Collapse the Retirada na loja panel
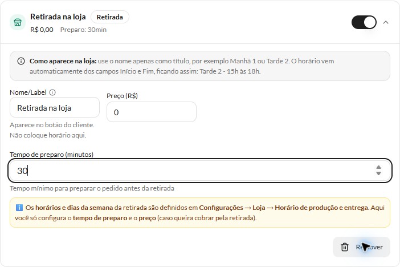The image size is (400, 267). point(386,22)
